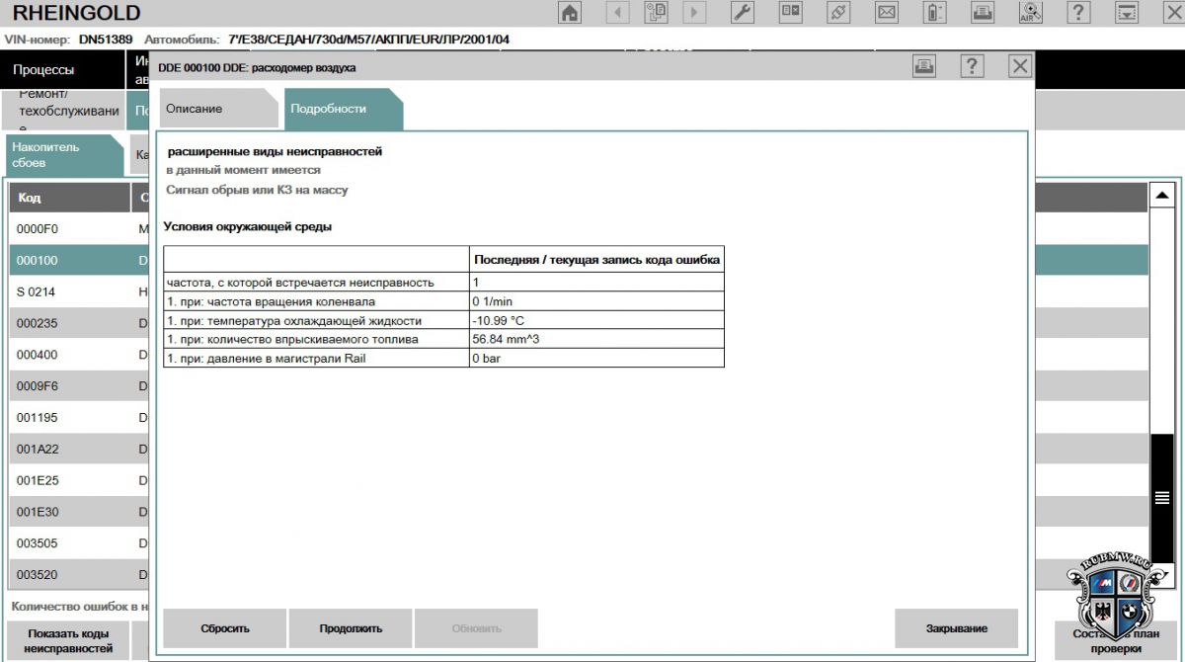The height and width of the screenshot is (662, 1185).
Task: Go to the home screen icon
Action: click(570, 13)
